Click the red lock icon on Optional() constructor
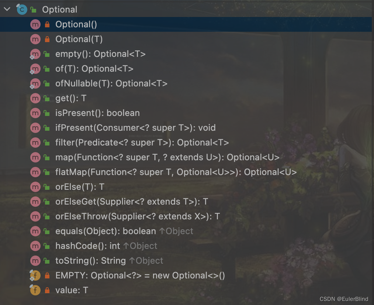The width and height of the screenshot is (374, 305). point(47,24)
